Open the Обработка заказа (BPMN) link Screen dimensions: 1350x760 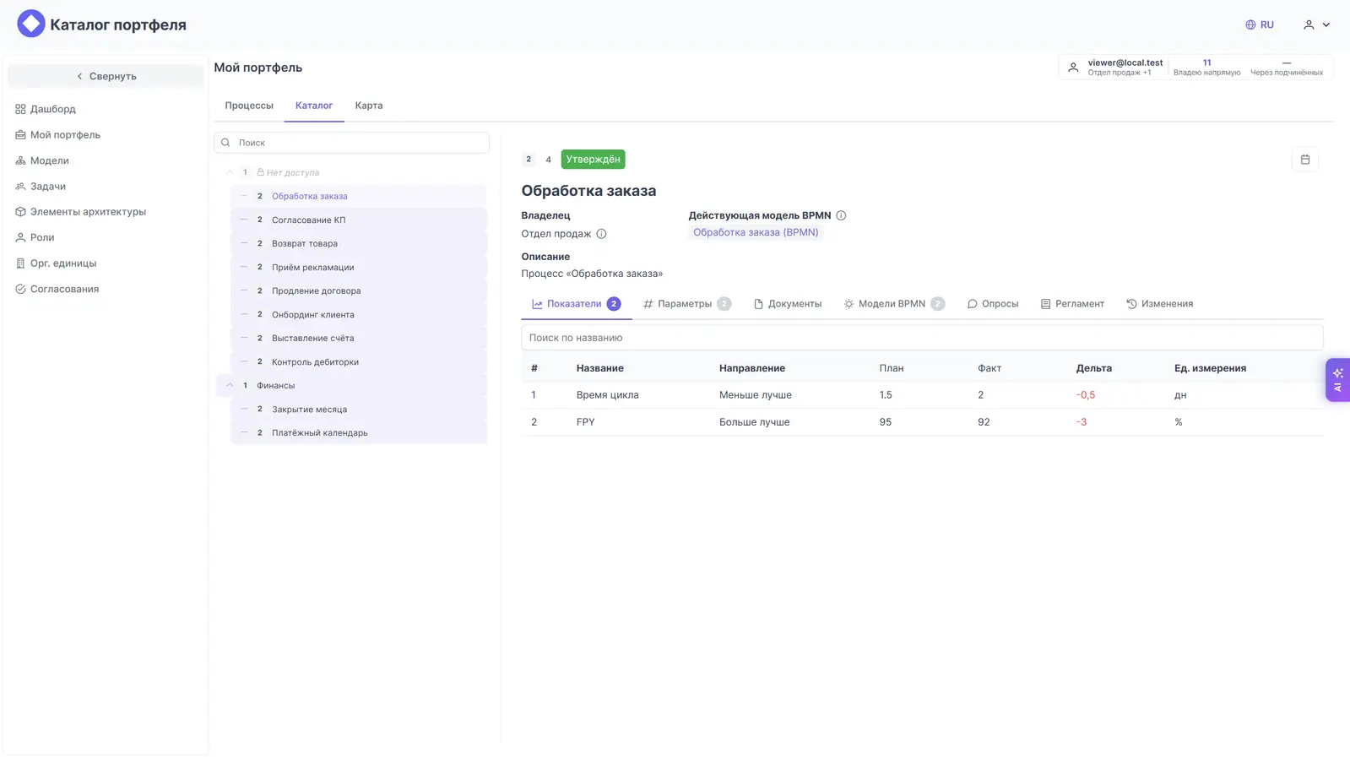tap(756, 232)
